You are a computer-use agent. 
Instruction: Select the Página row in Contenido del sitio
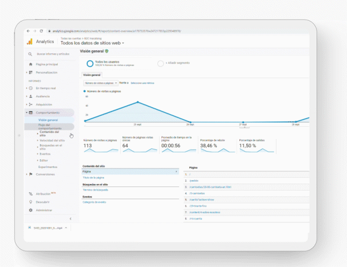(130, 171)
